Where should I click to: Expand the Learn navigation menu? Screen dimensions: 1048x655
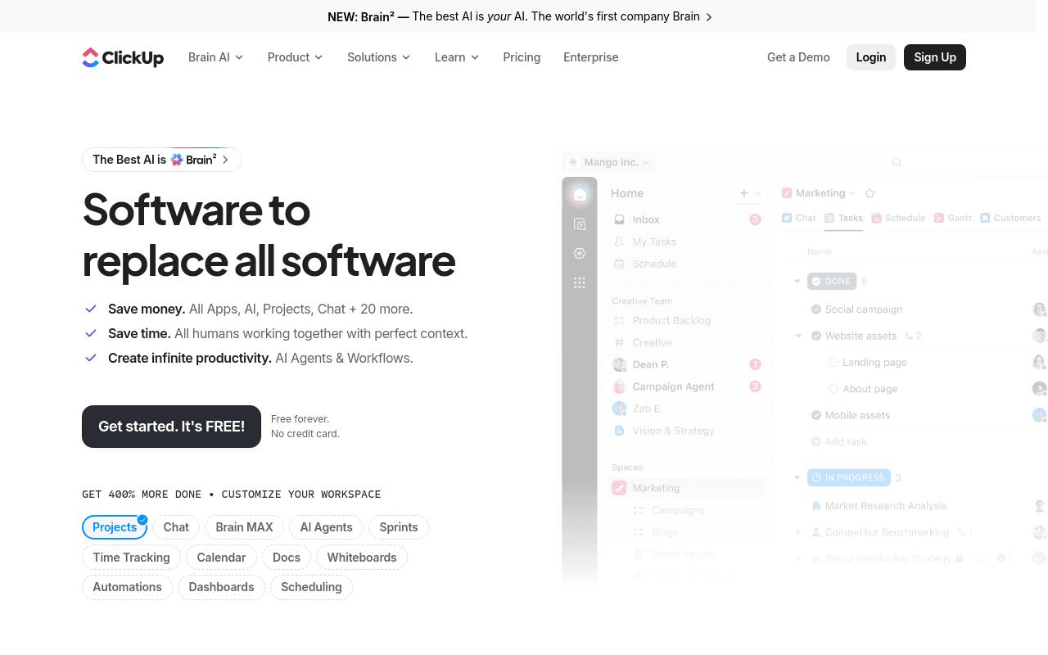(457, 57)
